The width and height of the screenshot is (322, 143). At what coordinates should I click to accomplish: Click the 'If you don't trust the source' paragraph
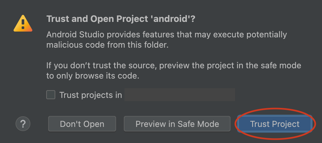click(x=174, y=71)
